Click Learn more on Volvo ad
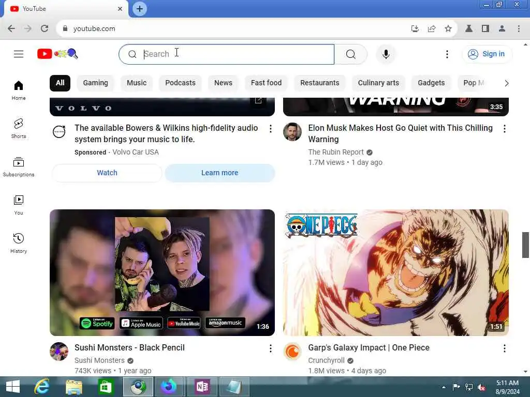 [x=219, y=173]
